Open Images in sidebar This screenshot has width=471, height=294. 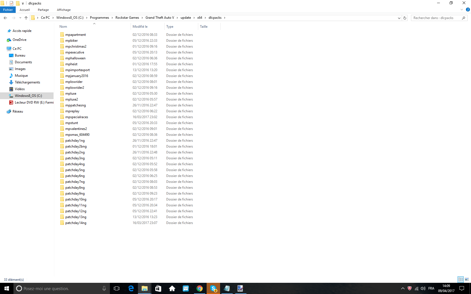[x=20, y=69]
